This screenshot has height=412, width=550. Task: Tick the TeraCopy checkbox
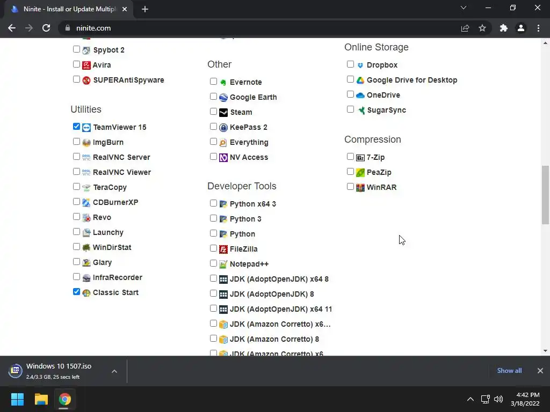point(76,186)
